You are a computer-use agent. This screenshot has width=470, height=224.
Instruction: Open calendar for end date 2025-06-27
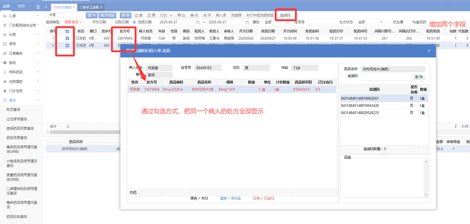tap(247, 22)
